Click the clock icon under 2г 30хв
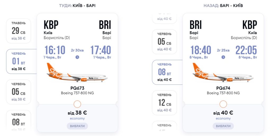Viewport: 271px width, 136px height. pos(77,57)
